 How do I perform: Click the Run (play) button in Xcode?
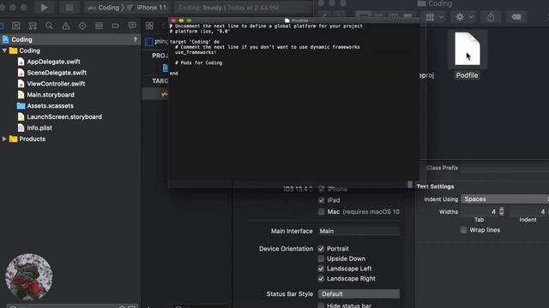coord(44,8)
